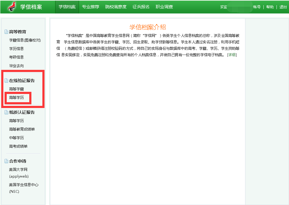This screenshot has width=289, height=205.
Task: Click 退出 to log out
Action: click(283, 7)
